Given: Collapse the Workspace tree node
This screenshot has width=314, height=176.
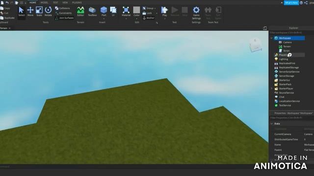Looking at the screenshot, I should tap(271, 38).
